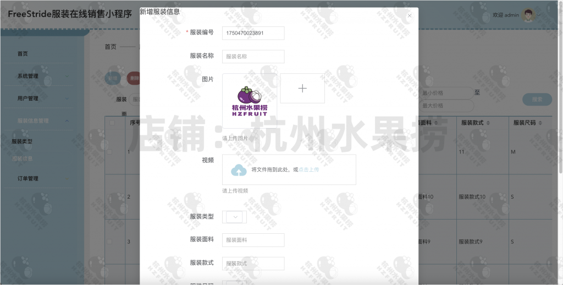Sort by 服装尺码 column
The width and height of the screenshot is (563, 285).
(540, 123)
